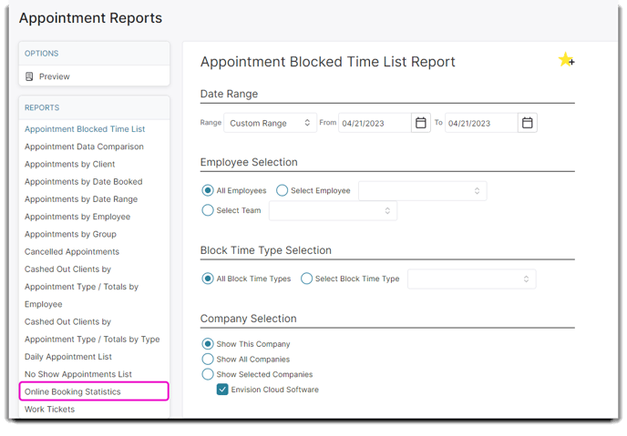Open the From date calendar picker

421,123
